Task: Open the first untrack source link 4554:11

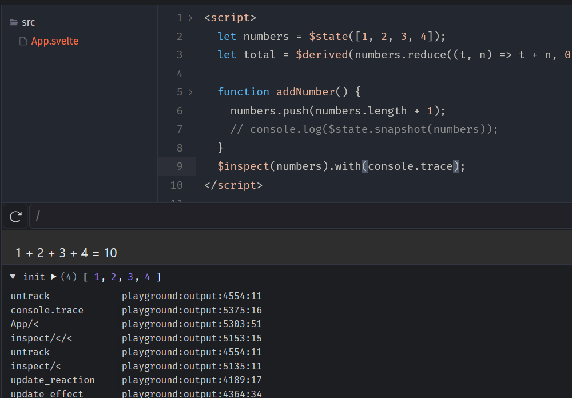Action: [x=192, y=296]
